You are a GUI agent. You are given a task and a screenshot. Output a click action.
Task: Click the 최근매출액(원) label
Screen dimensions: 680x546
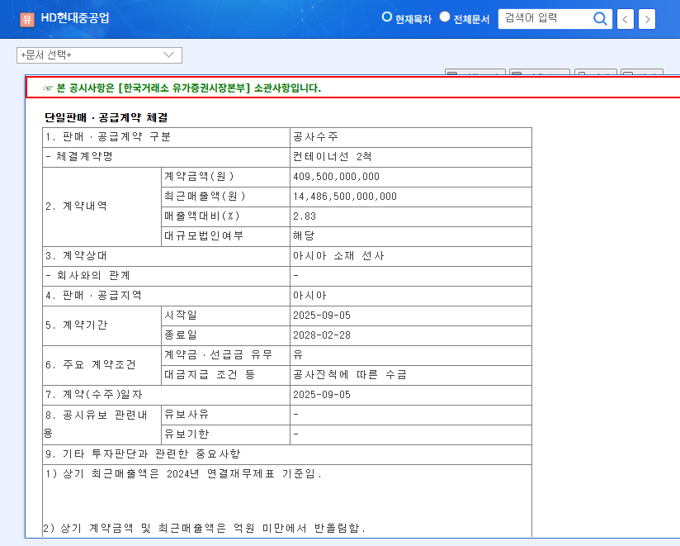point(205,196)
